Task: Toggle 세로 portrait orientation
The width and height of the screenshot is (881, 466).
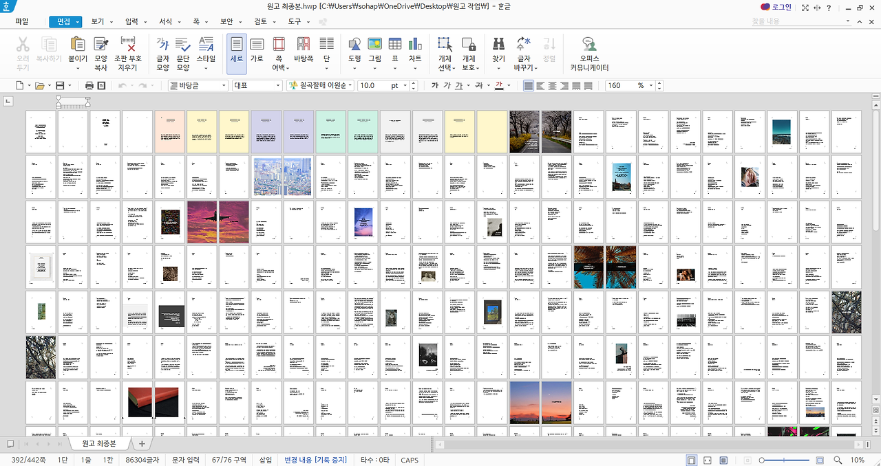Action: (236, 54)
